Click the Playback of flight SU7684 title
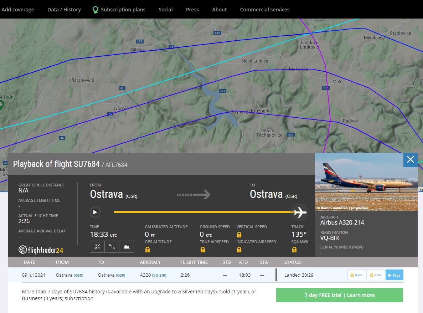 pos(56,164)
